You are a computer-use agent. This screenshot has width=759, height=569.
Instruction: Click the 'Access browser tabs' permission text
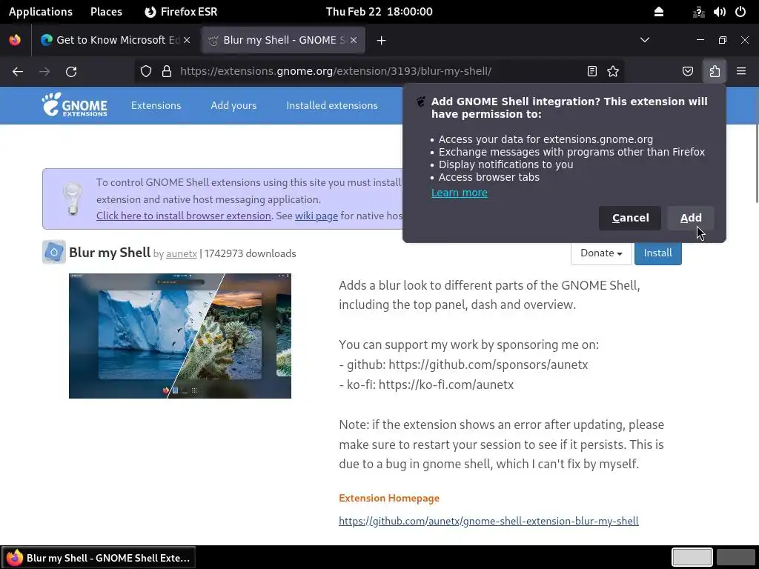point(489,177)
